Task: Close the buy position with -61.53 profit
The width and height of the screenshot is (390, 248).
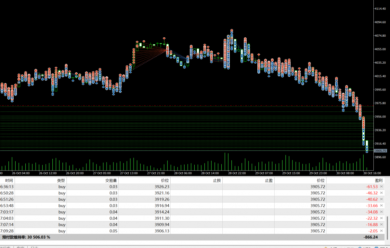Action: [382, 187]
